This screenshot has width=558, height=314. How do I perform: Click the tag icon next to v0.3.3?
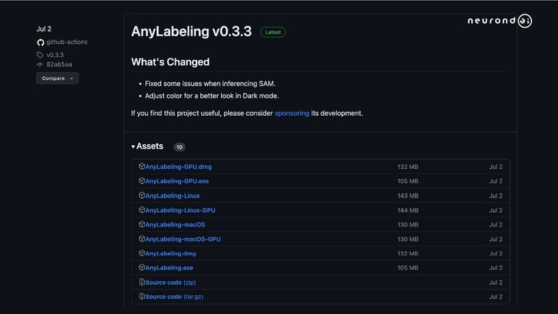pos(40,55)
